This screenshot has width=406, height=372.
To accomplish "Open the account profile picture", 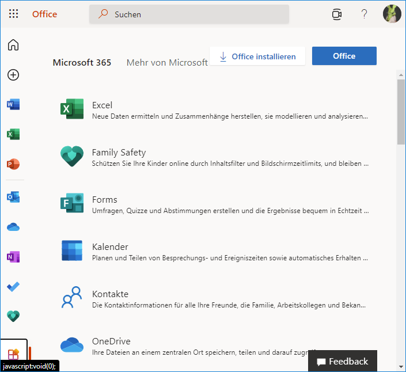I will (392, 14).
